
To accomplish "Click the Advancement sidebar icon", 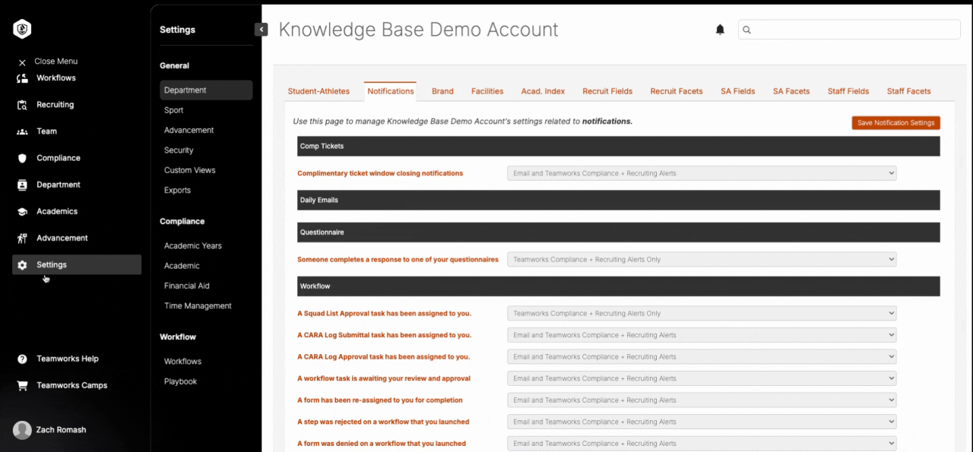I will (x=22, y=238).
